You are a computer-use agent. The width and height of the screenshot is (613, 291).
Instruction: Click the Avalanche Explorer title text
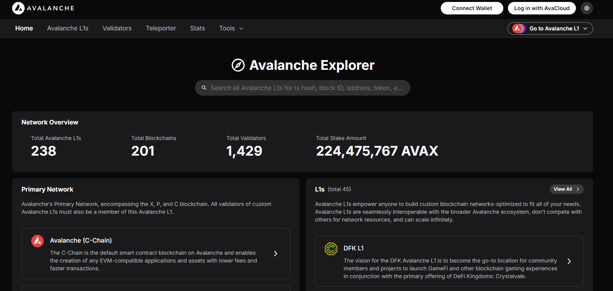312,65
